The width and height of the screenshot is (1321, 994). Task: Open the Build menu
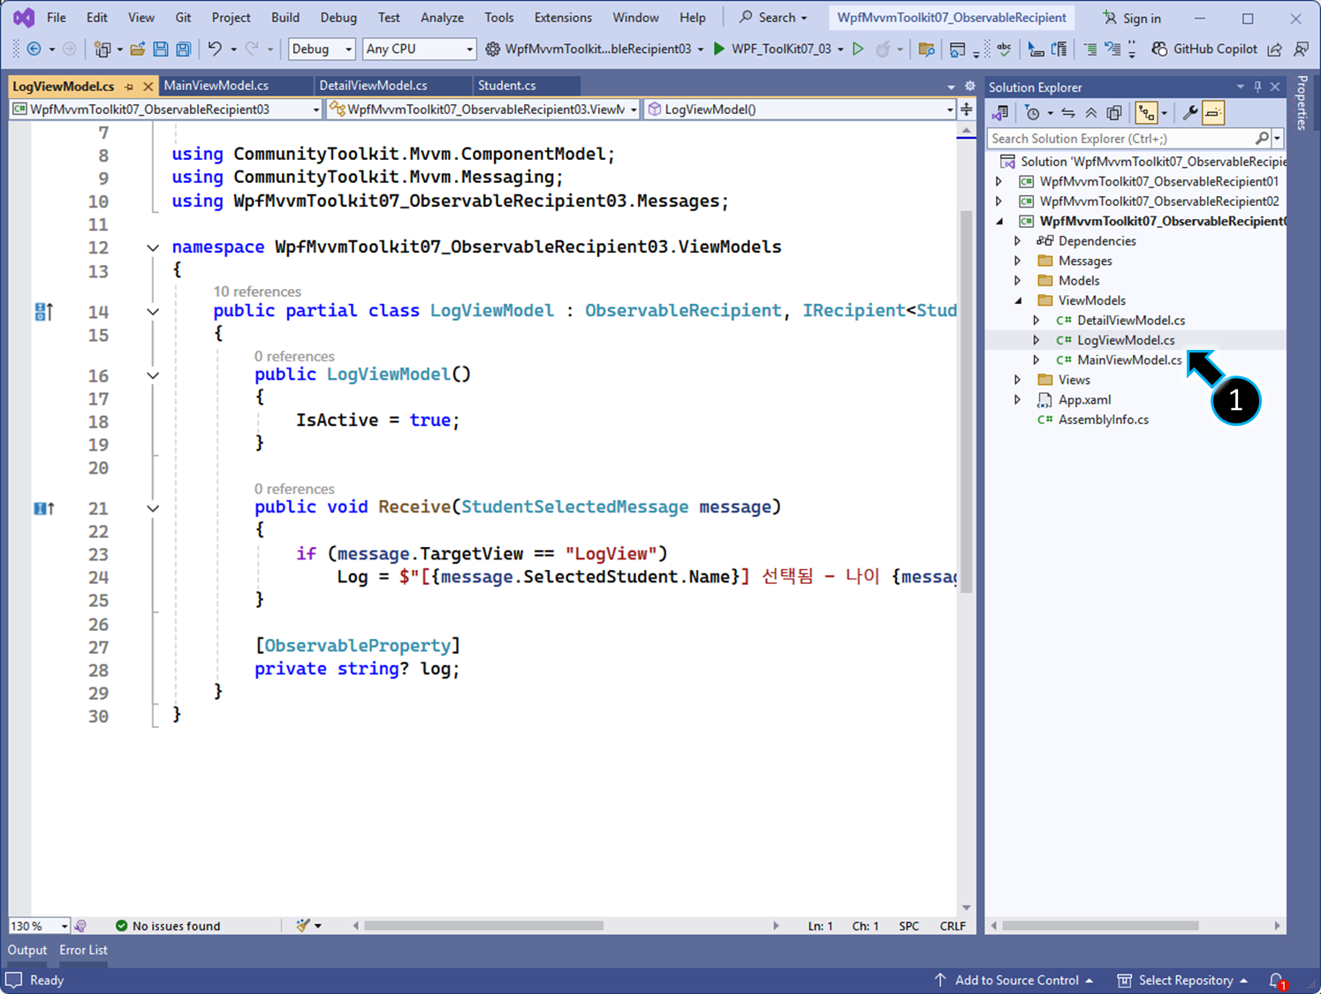[285, 18]
